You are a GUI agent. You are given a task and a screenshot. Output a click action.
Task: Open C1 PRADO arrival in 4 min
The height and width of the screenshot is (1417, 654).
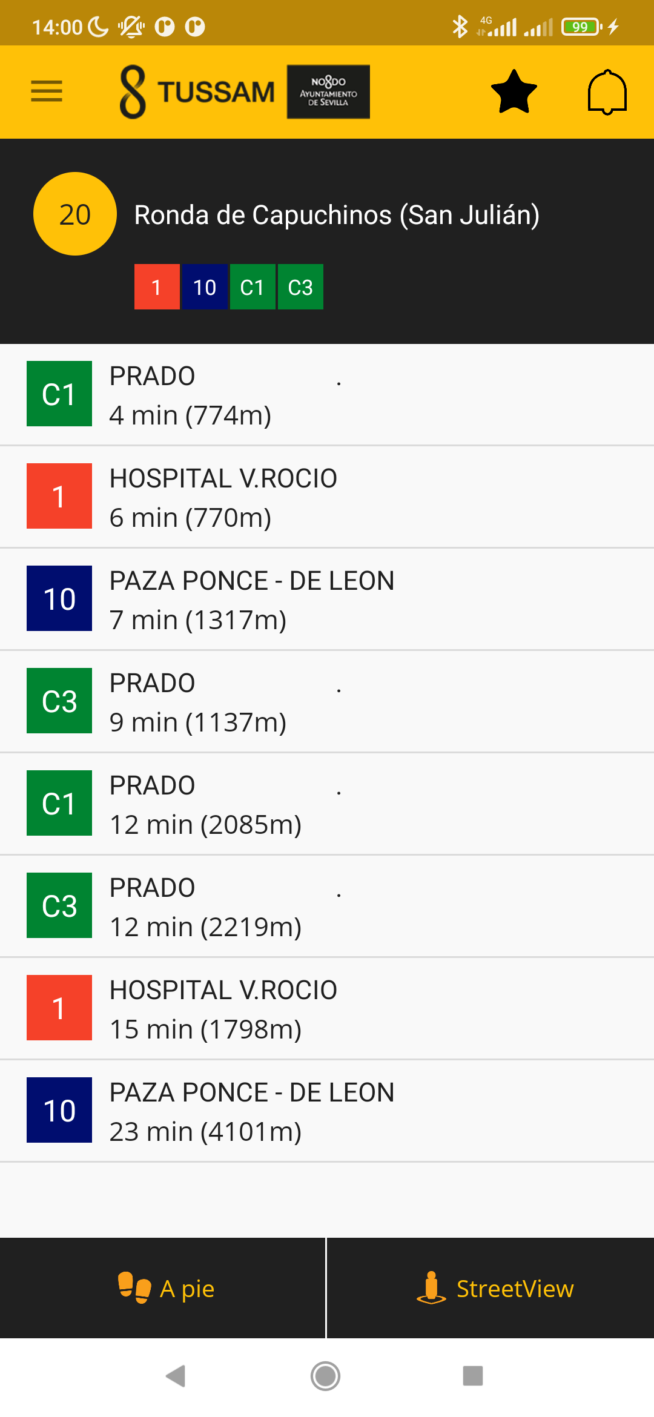tap(327, 395)
